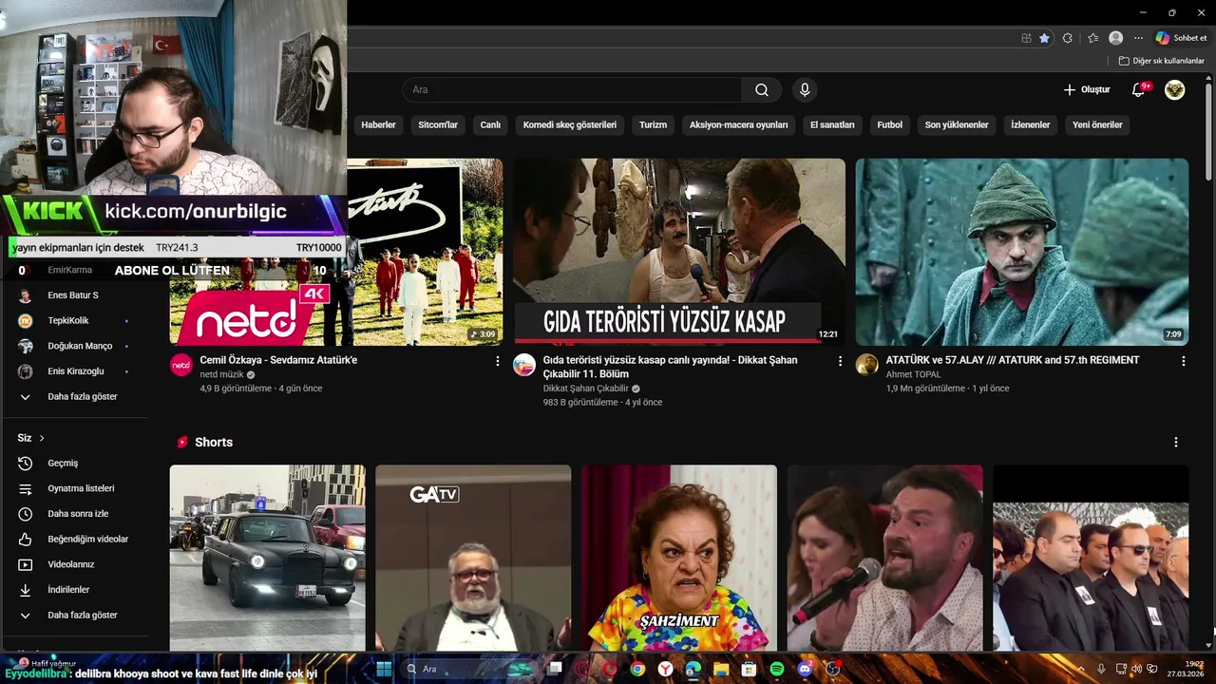The width and height of the screenshot is (1216, 684).
Task: Toggle the browser favorite star icon
Action: (1044, 38)
